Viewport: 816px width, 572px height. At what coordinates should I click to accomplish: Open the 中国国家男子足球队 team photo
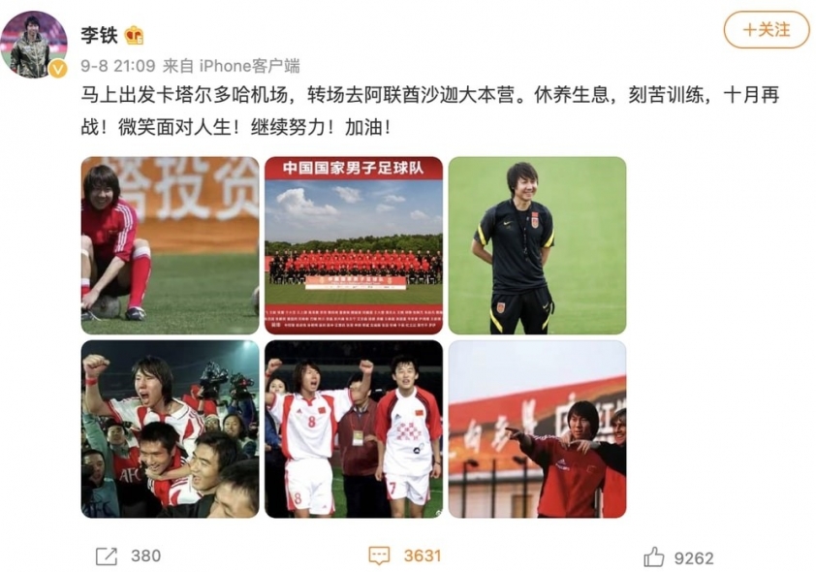[354, 245]
